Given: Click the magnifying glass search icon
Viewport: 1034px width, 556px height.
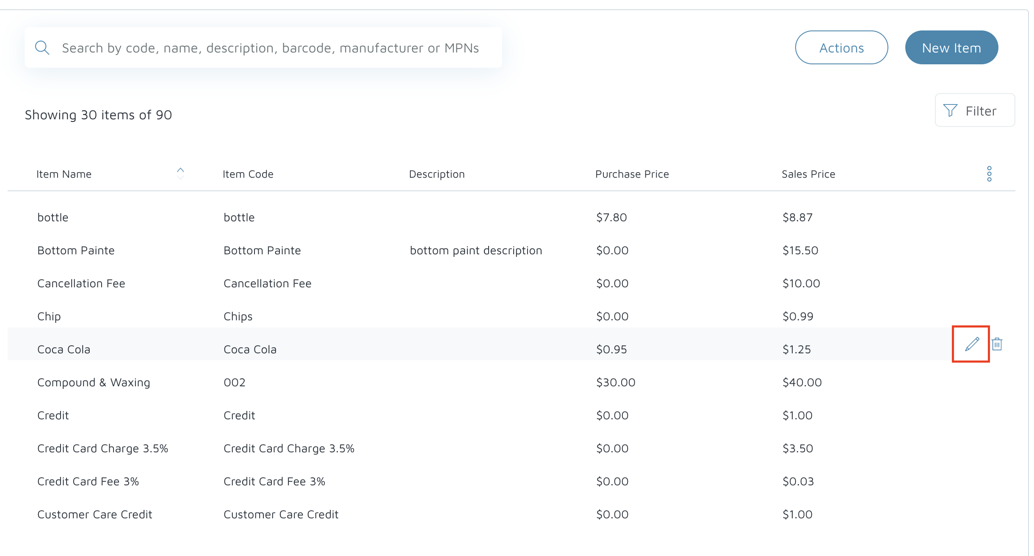Looking at the screenshot, I should click(x=42, y=48).
